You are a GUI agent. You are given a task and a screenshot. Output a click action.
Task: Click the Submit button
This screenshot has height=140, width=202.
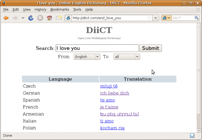tap(150, 48)
